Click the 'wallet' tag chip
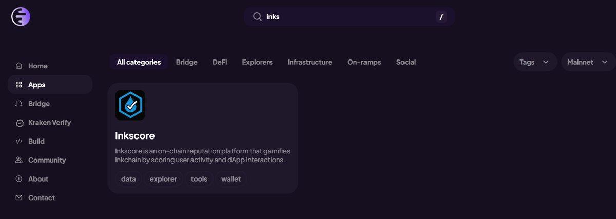The image size is (616, 219). click(231, 179)
